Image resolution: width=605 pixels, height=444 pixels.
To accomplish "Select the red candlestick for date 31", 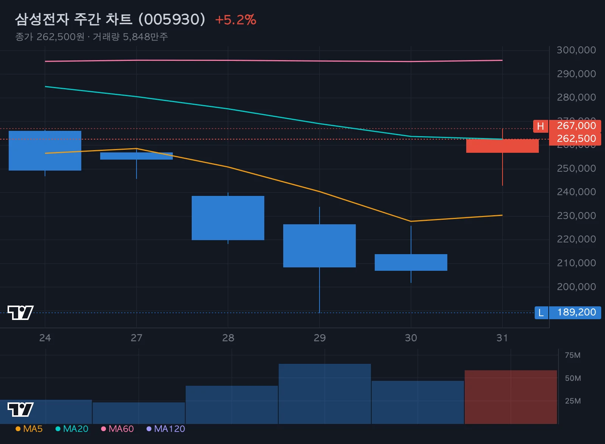I will pos(502,146).
